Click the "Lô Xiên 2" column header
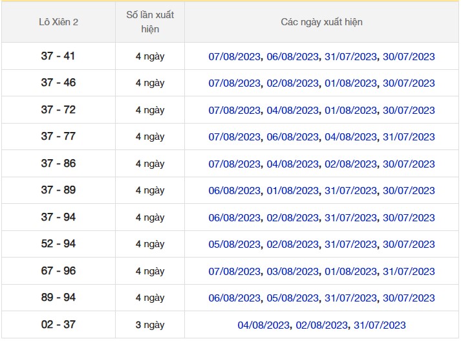The width and height of the screenshot is (461, 341). click(58, 23)
